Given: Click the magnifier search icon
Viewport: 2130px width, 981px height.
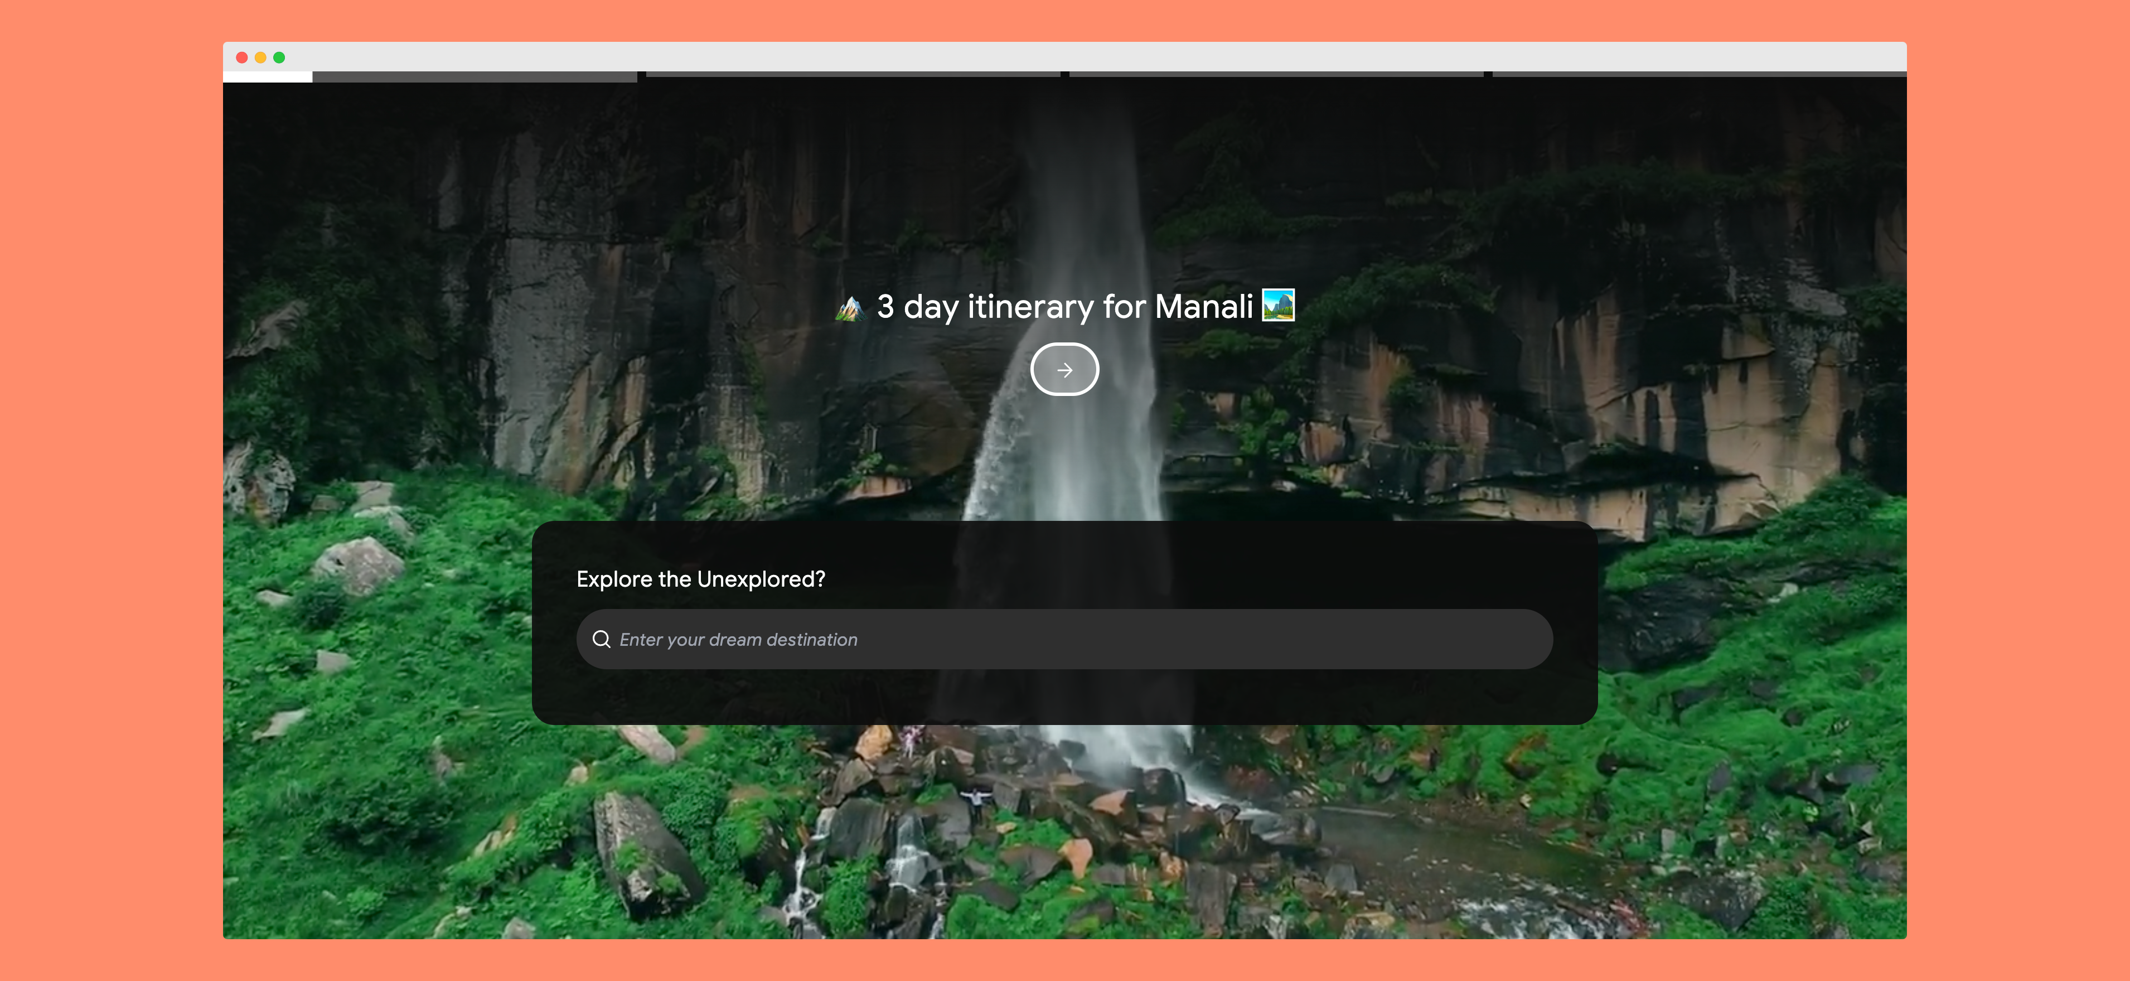Looking at the screenshot, I should 601,639.
